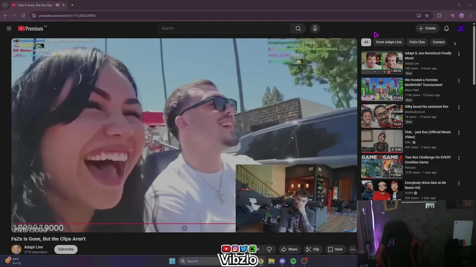This screenshot has width=476, height=267.
Task: Subscribe to Adapt Live
Action: coord(66,249)
